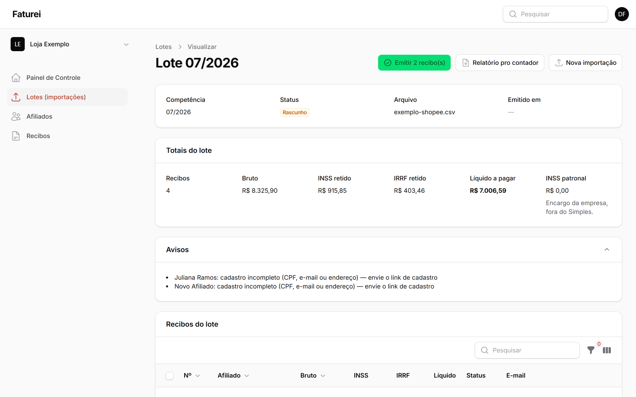Open the Afiliados menu item
This screenshot has height=397, width=636.
(67, 116)
